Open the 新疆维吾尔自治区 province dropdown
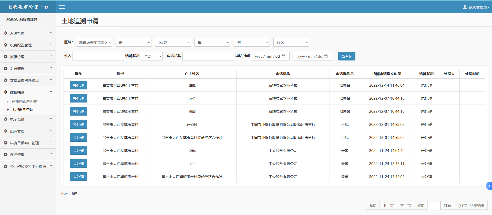 click(x=94, y=42)
